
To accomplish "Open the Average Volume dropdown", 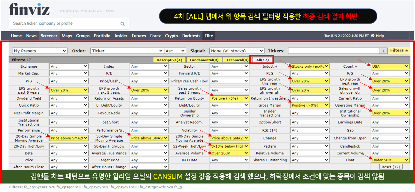I will (229, 153).
